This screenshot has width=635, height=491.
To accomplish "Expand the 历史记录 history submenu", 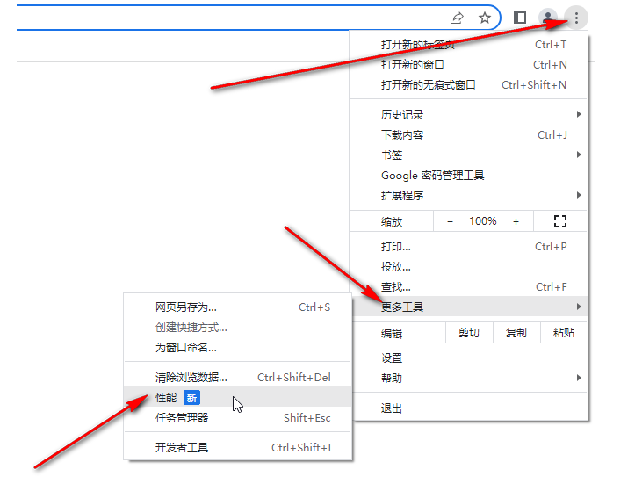I will (x=469, y=115).
